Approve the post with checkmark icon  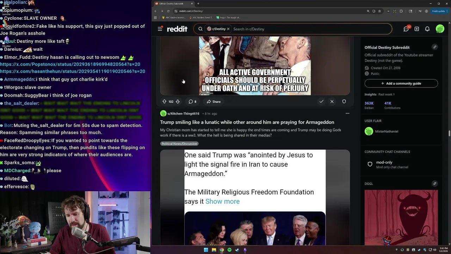(321, 102)
